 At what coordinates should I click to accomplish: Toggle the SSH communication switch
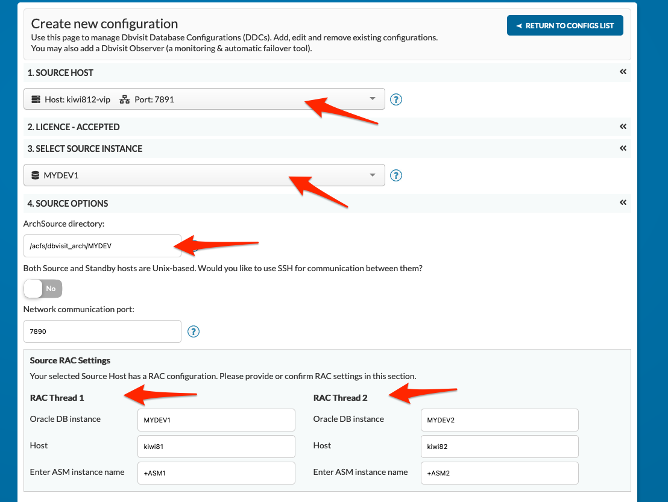[43, 289]
